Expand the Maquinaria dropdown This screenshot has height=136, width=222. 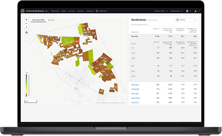tap(176, 11)
